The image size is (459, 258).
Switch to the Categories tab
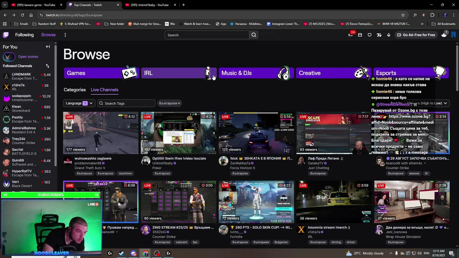click(x=75, y=90)
